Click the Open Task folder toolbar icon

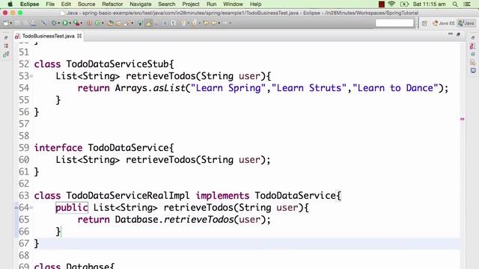point(118,23)
